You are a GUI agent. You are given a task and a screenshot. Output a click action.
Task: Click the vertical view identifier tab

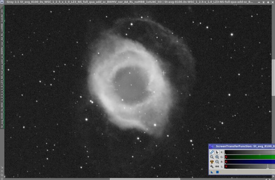pyautogui.click(x=2, y=68)
